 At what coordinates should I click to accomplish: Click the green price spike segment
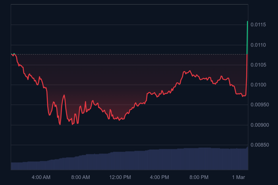[247, 38]
